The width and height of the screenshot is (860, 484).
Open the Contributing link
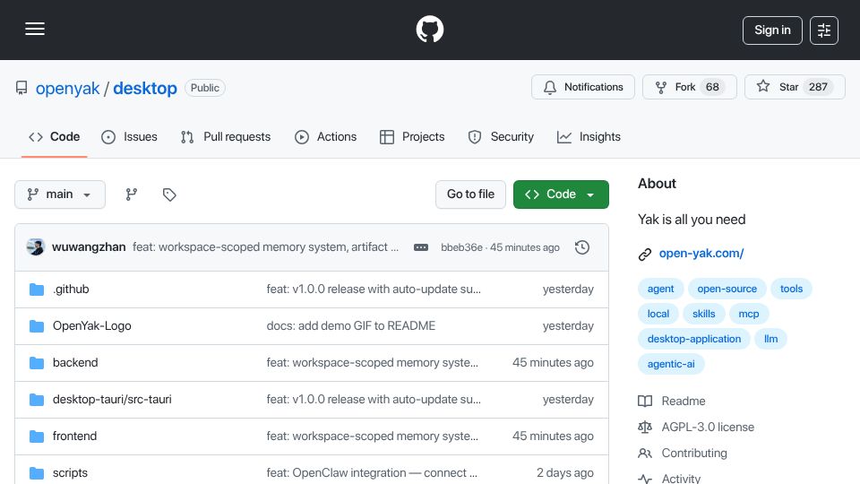[x=683, y=454]
